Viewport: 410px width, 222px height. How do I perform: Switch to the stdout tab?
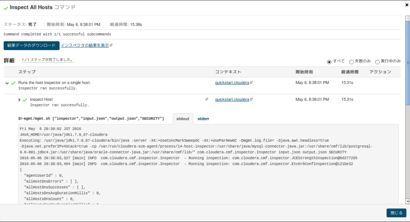[x=183, y=119]
